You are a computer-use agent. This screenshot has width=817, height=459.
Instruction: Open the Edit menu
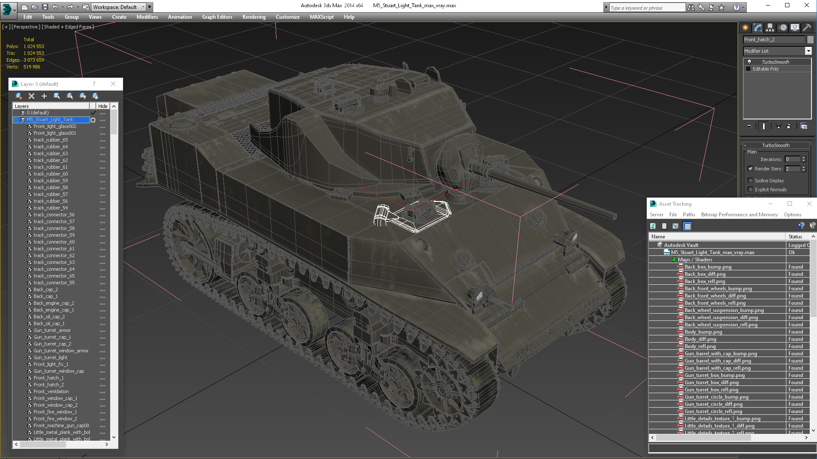coord(28,17)
